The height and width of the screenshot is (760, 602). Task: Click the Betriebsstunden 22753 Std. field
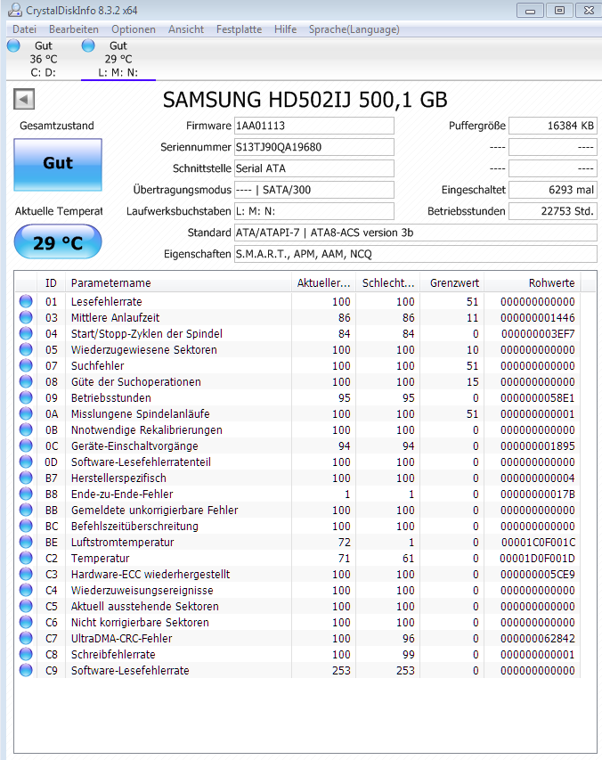coord(553,211)
